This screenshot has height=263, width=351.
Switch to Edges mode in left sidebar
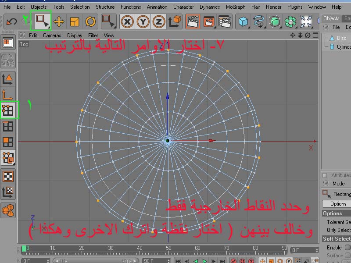8,126
